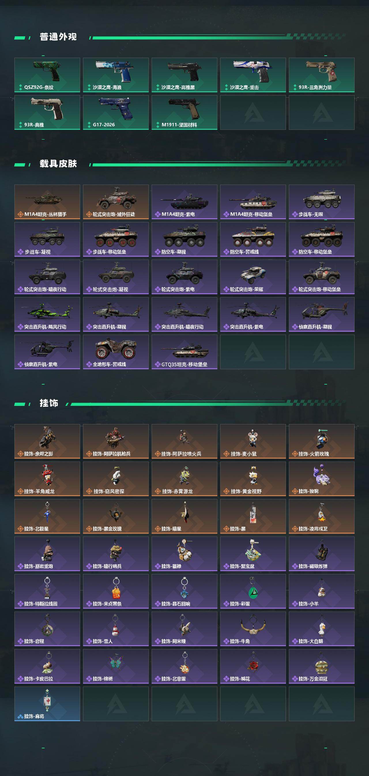Pick the 挂饰-牛角 horn charm

pos(253,629)
